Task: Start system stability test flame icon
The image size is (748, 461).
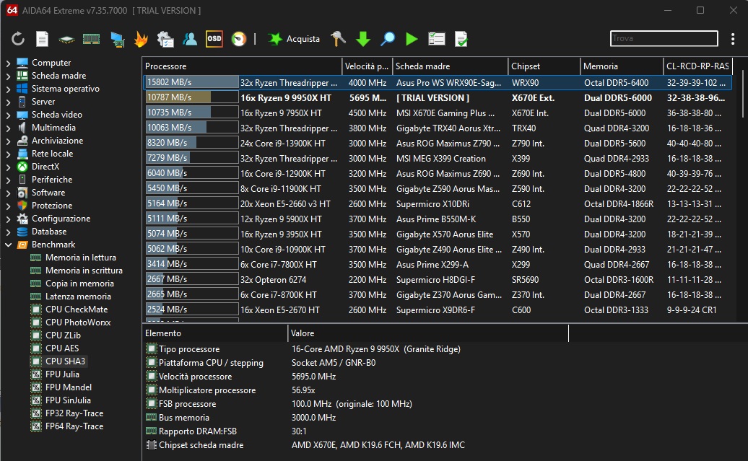Action: point(142,39)
